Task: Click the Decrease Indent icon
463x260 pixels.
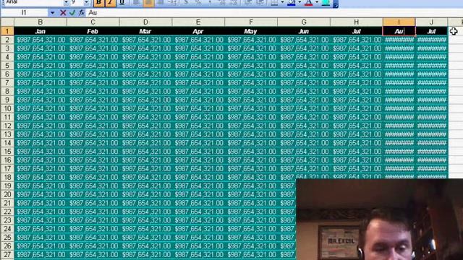Action: (x=248, y=2)
